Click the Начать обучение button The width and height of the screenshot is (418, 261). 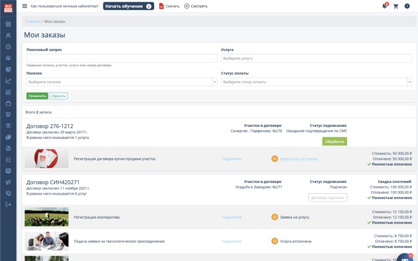click(x=128, y=6)
